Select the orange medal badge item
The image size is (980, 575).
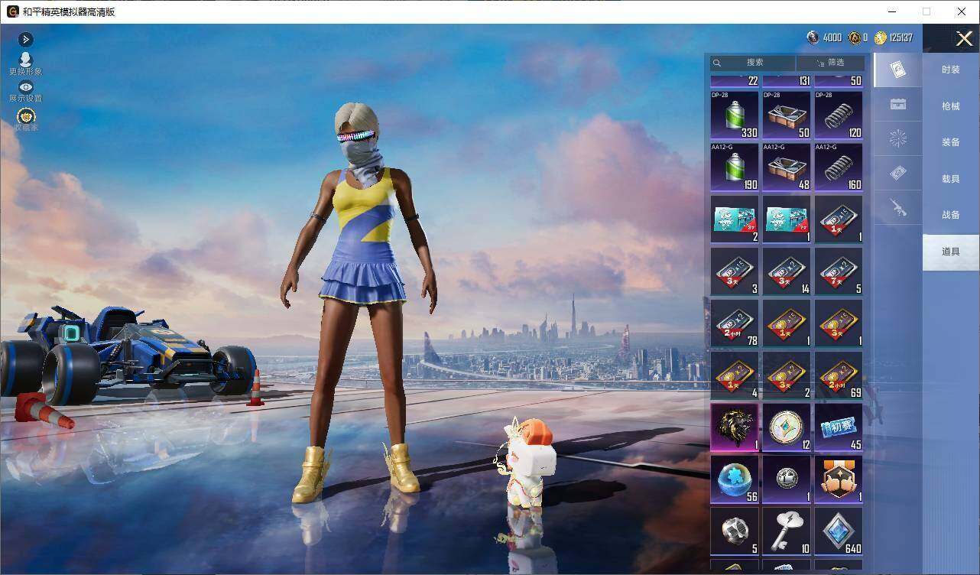(x=839, y=479)
